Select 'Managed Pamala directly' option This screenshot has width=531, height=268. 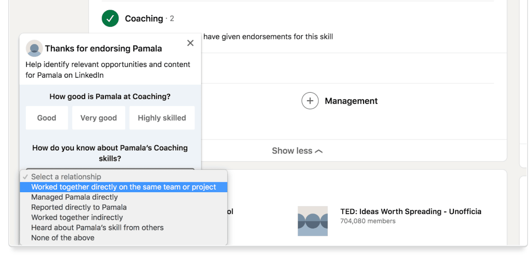[x=74, y=197]
